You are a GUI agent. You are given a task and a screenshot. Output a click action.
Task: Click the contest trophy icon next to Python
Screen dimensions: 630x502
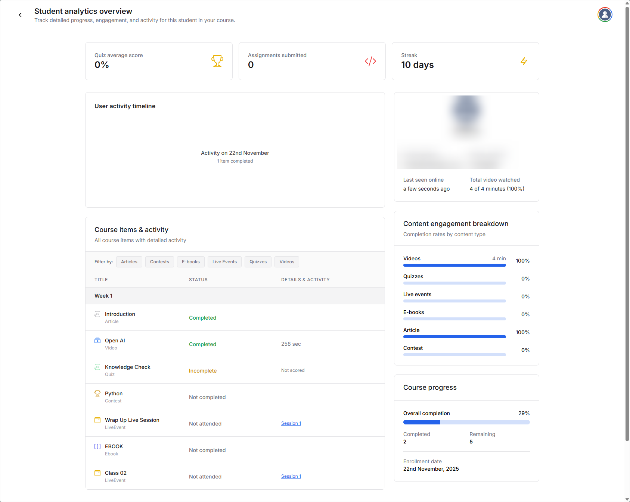point(97,393)
